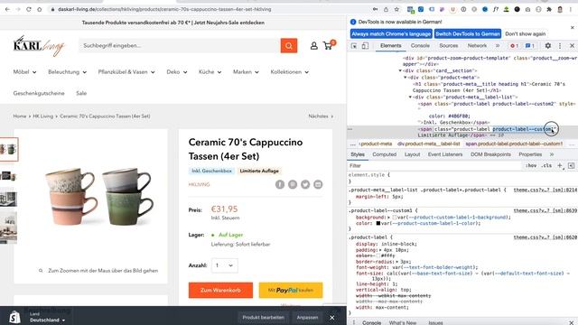Open the Anzahl quantity dropdown
This screenshot has height=325, width=578.
(x=225, y=265)
